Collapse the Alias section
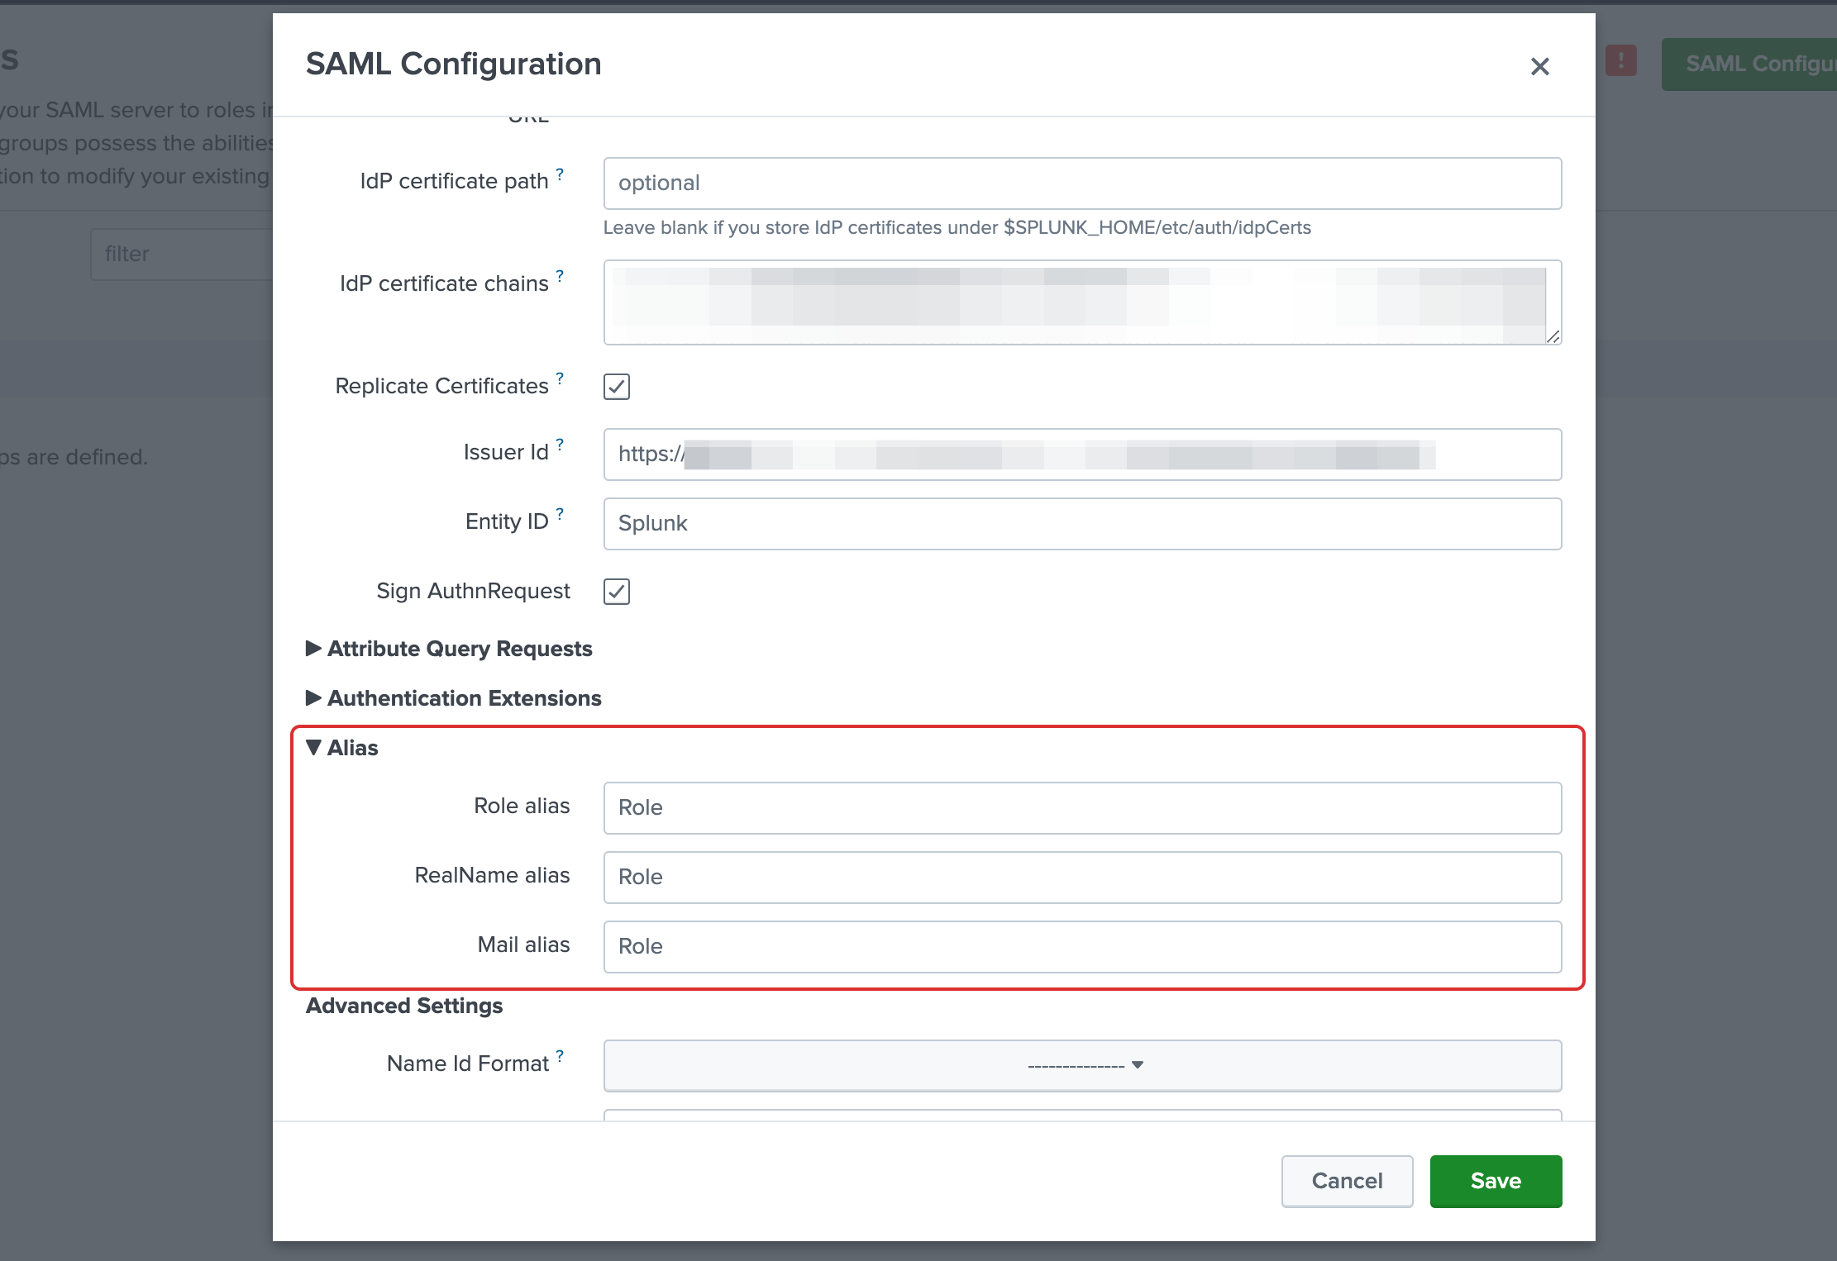This screenshot has width=1837, height=1261. pyautogui.click(x=342, y=748)
